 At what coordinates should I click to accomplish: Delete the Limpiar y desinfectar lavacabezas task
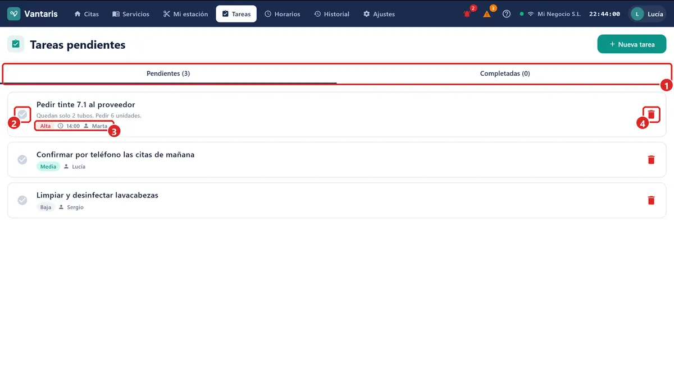651,200
